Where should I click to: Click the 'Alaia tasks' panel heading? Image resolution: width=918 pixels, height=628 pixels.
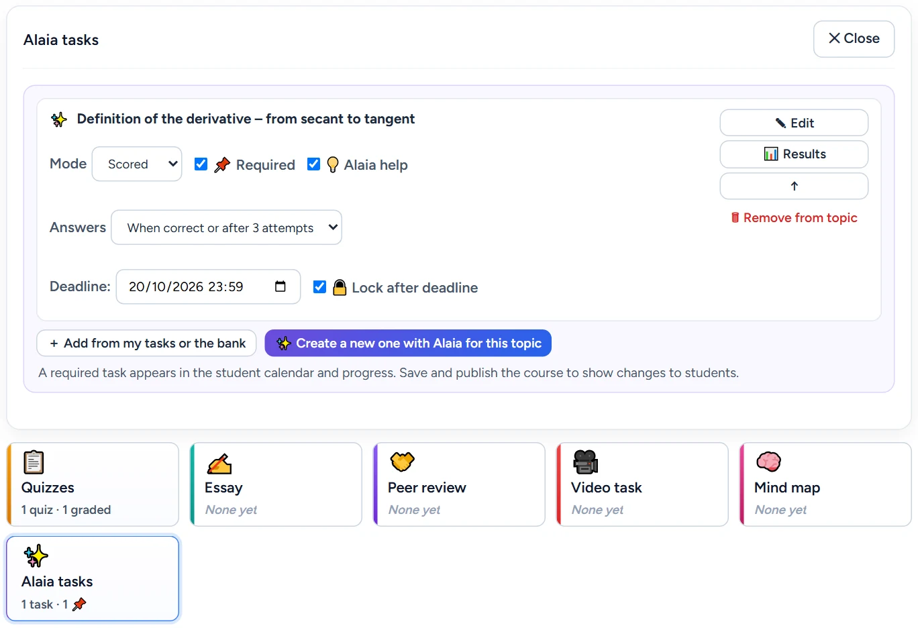[61, 40]
